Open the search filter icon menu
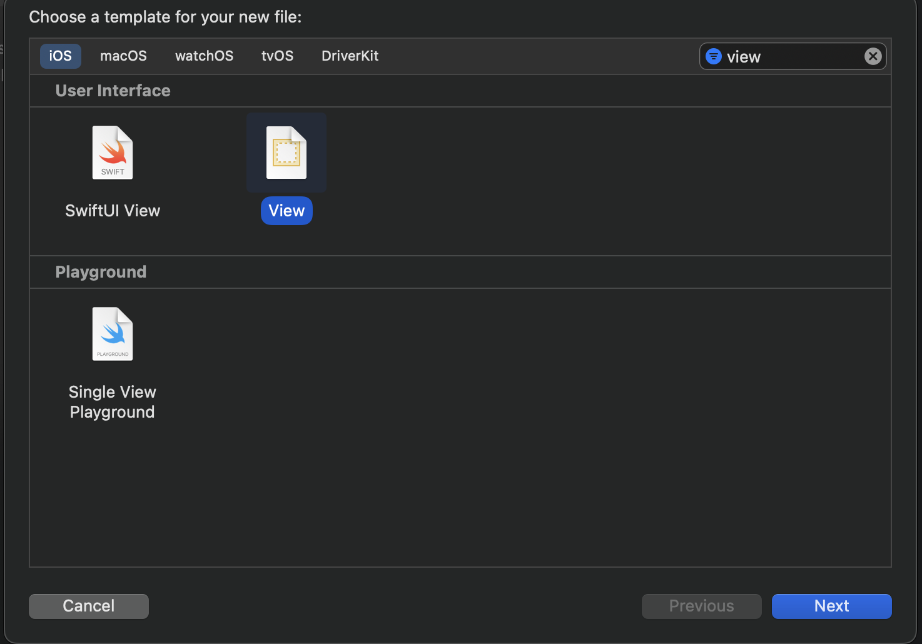 [x=714, y=56]
